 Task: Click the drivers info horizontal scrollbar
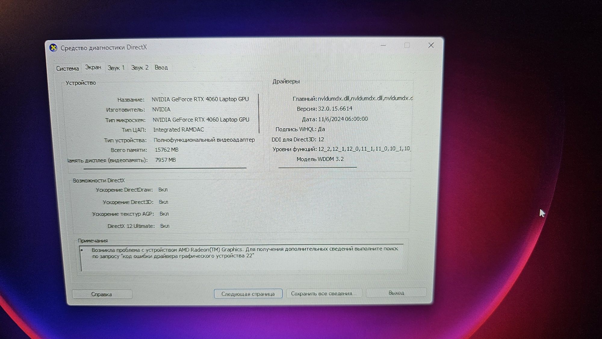click(x=318, y=167)
